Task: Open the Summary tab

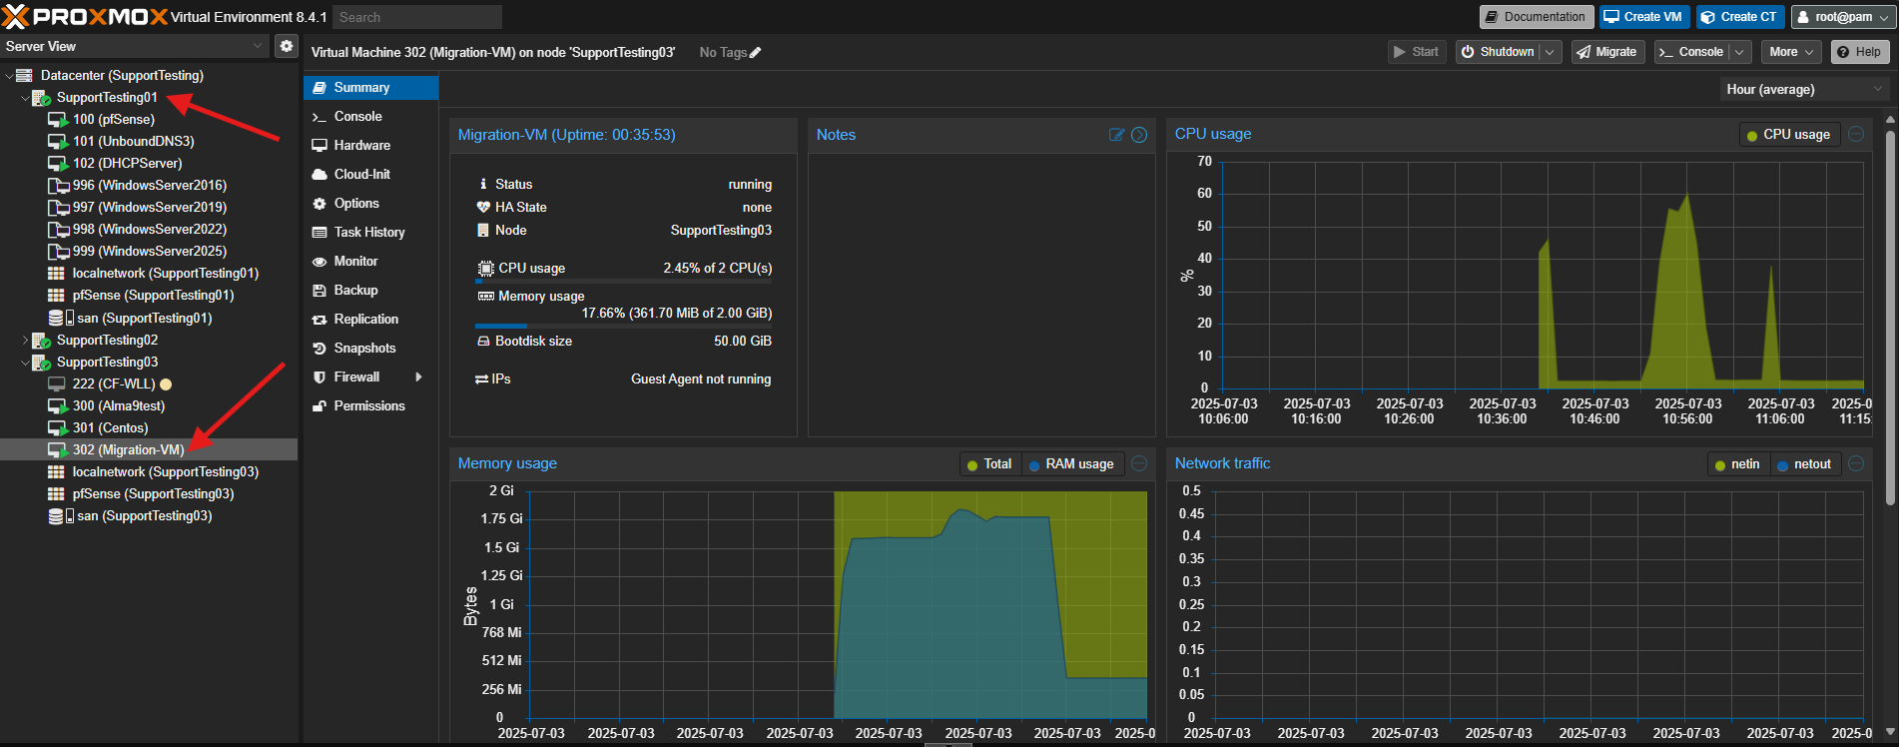Action: [370, 88]
